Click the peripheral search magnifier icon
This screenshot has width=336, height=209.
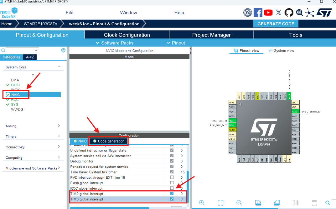point(3,50)
